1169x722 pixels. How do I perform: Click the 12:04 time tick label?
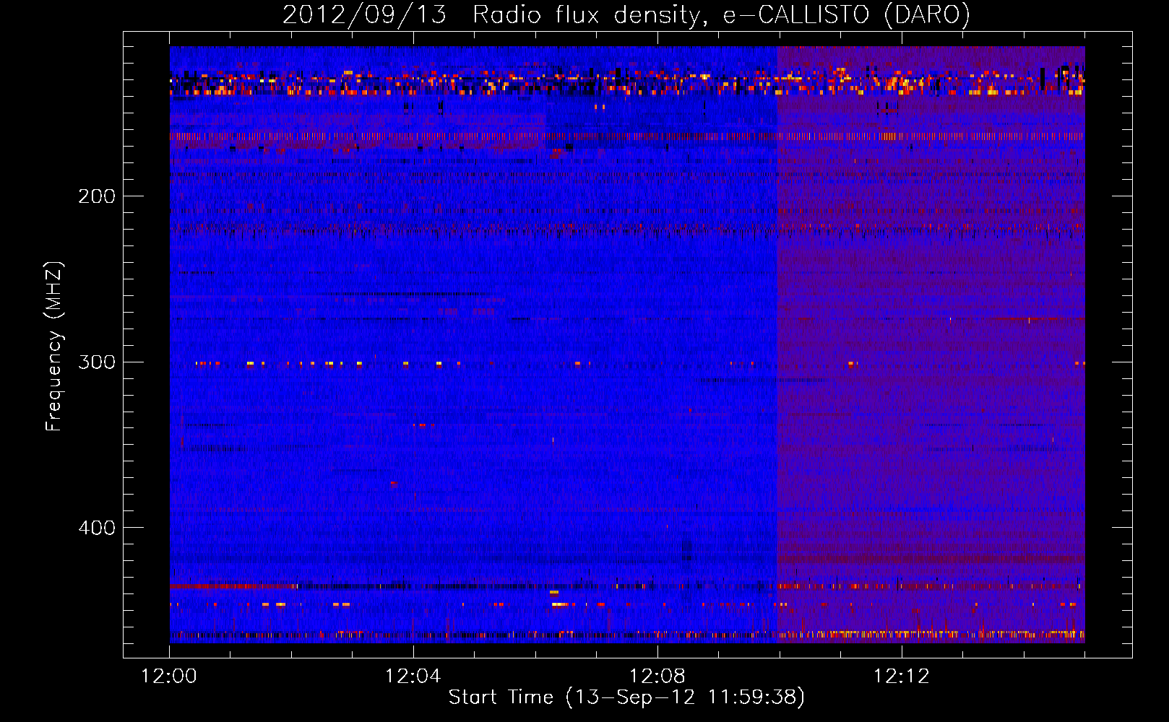(413, 677)
